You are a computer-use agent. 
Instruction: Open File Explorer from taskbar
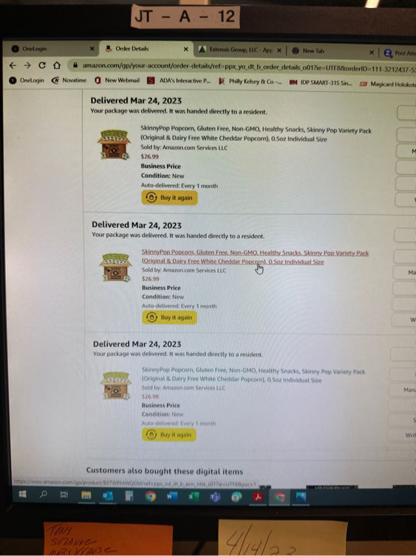coord(86,495)
